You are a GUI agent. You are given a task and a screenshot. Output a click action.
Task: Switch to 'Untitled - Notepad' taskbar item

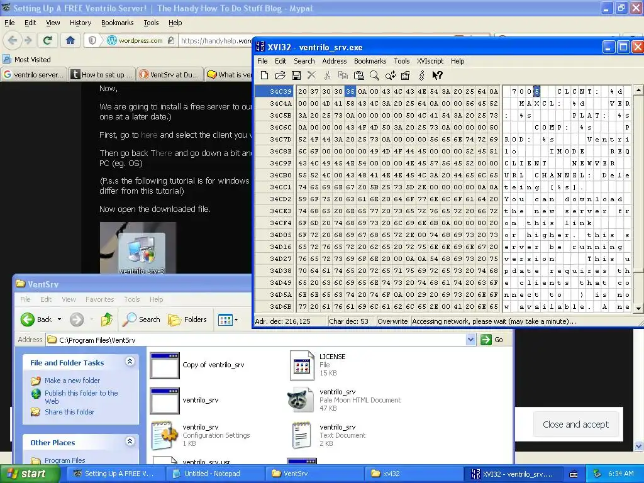click(x=215, y=474)
